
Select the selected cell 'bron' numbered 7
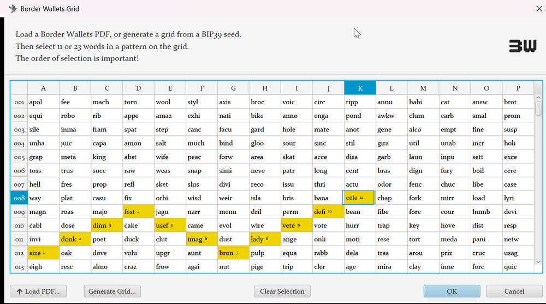233,253
